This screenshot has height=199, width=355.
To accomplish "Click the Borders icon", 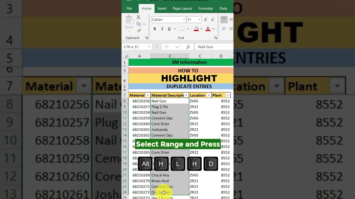I will 182,29.
